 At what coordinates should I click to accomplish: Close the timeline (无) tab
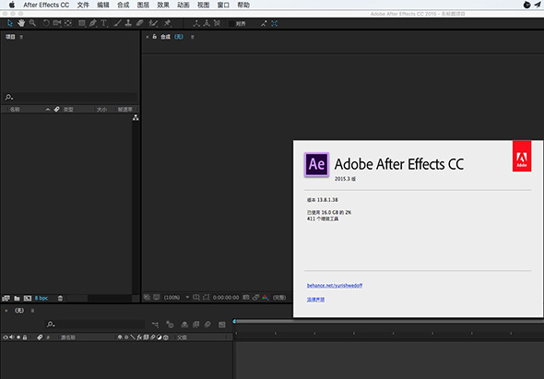click(6, 311)
